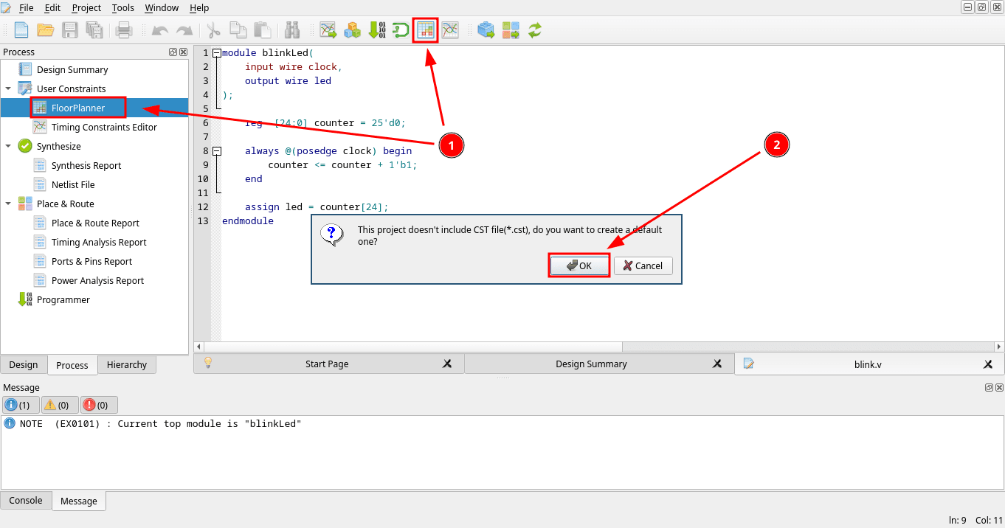The image size is (1005, 528).
Task: Fold the always block at line 8
Action: [x=216, y=151]
